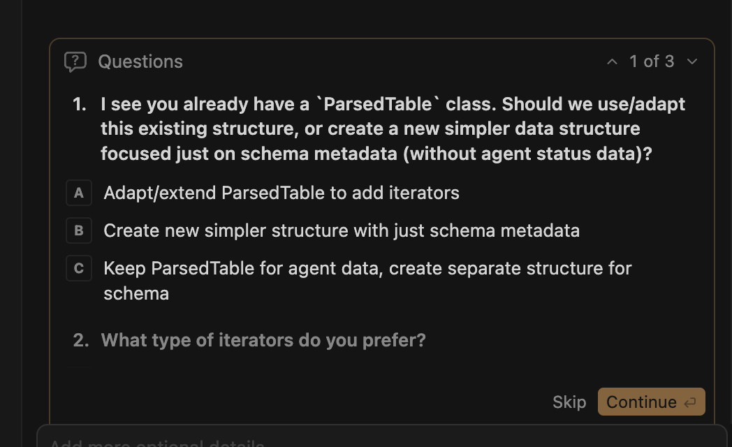Viewport: 732px width, 447px height.
Task: Expand the next question via the down chevron
Action: click(x=691, y=61)
